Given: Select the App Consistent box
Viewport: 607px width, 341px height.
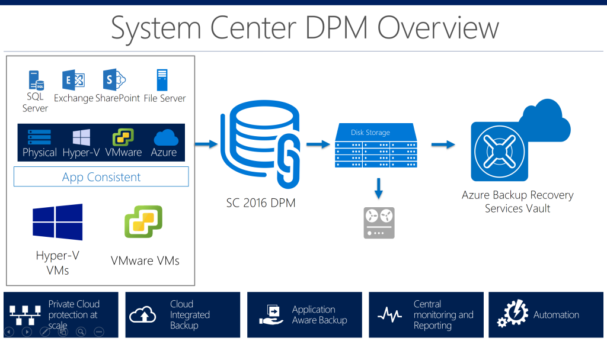Looking at the screenshot, I should tap(101, 176).
